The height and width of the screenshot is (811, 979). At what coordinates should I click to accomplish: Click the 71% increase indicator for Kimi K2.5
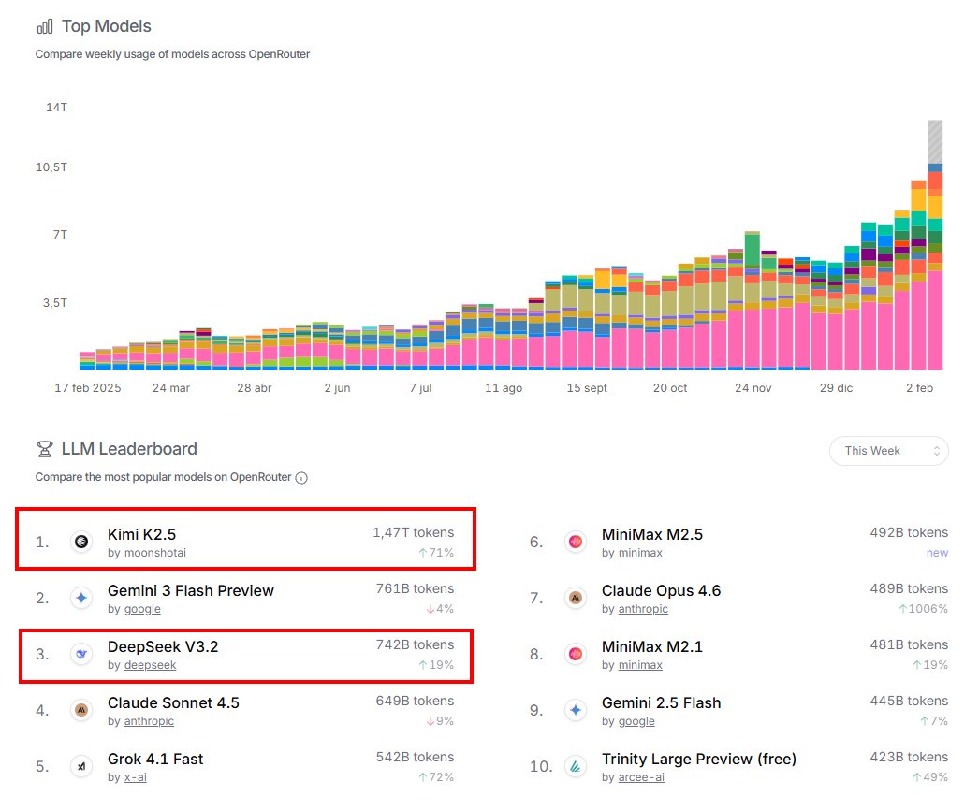pyautogui.click(x=436, y=553)
